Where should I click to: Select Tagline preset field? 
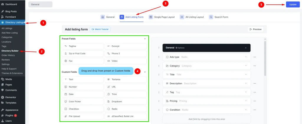point(83,46)
